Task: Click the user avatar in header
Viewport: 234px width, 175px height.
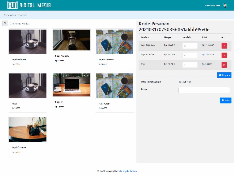Action: 225,5
